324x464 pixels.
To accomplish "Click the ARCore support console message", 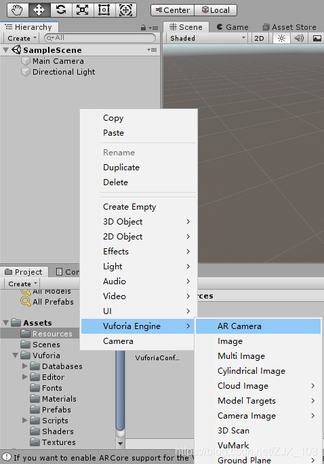I will [x=97, y=458].
